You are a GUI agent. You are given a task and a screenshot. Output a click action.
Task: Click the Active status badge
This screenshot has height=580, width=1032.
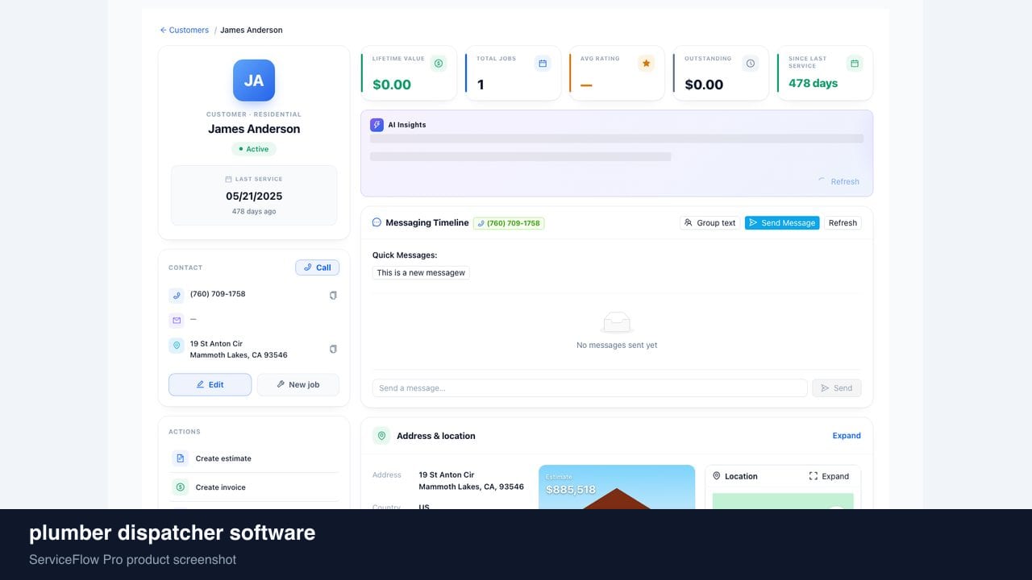pyautogui.click(x=254, y=149)
